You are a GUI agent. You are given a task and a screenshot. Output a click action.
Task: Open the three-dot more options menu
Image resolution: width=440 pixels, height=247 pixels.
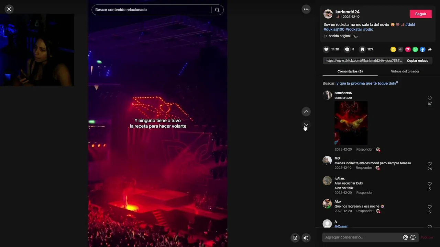(306, 9)
